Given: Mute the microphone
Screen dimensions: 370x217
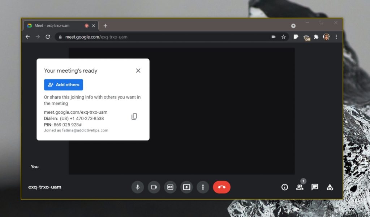Looking at the screenshot, I should [x=137, y=187].
